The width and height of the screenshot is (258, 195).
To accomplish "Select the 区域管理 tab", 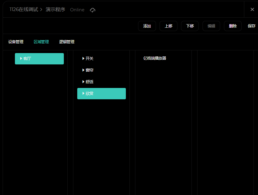I will [41, 42].
